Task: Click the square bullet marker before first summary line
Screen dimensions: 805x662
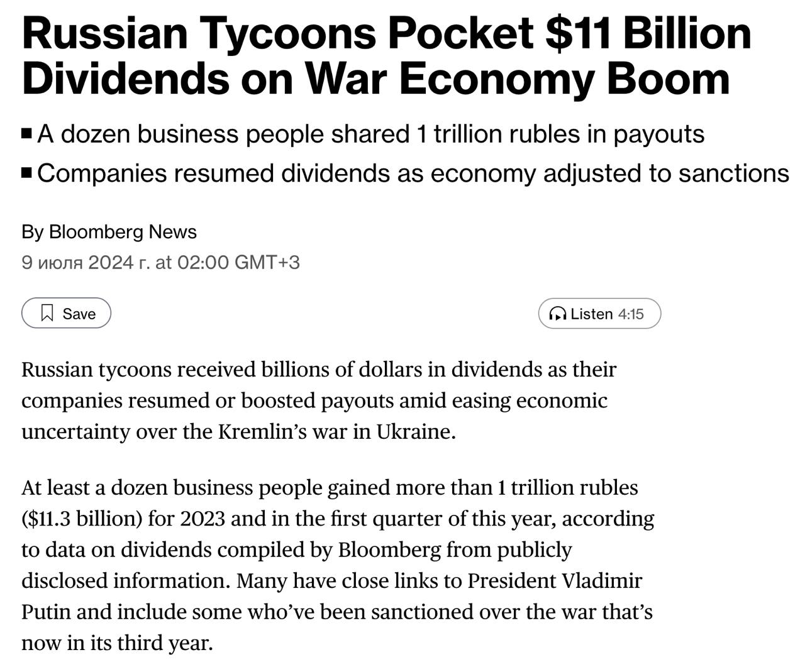Action: pos(26,131)
